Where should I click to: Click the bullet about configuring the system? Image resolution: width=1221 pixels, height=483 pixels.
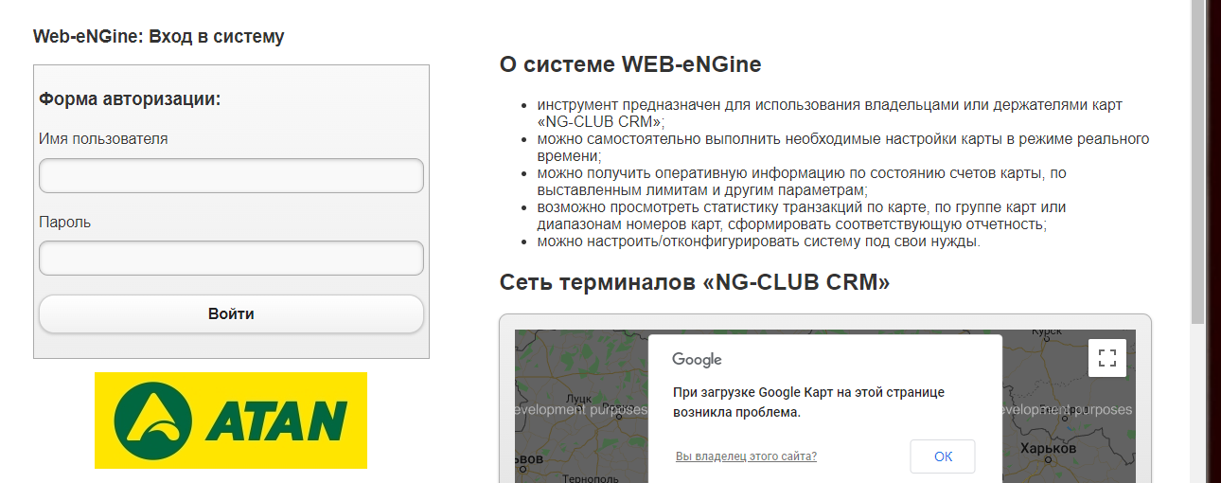[759, 241]
